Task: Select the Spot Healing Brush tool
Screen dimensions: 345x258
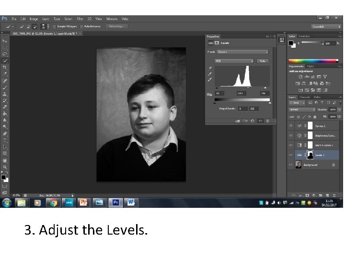Action: click(x=5, y=81)
